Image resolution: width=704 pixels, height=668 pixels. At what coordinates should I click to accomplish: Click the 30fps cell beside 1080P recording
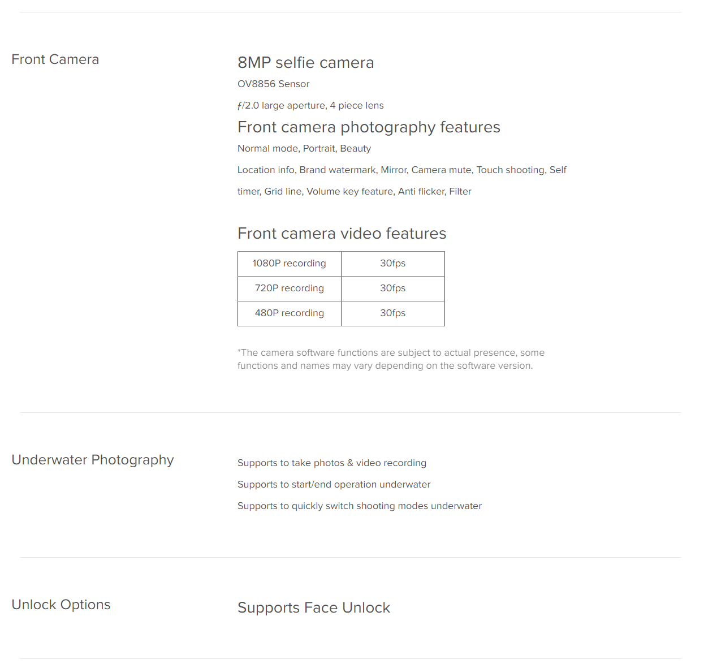393,264
